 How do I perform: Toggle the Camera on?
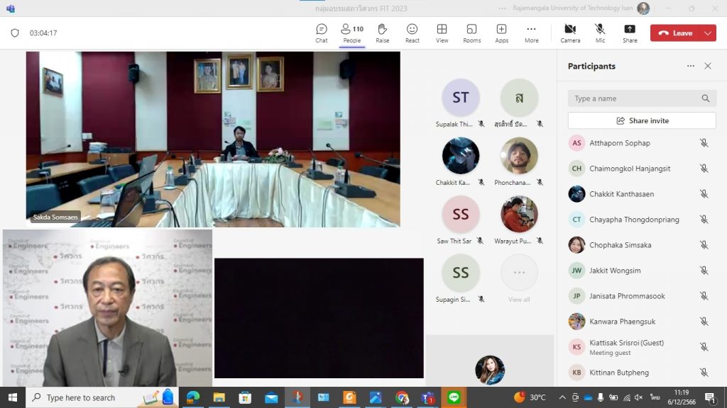[x=570, y=33]
